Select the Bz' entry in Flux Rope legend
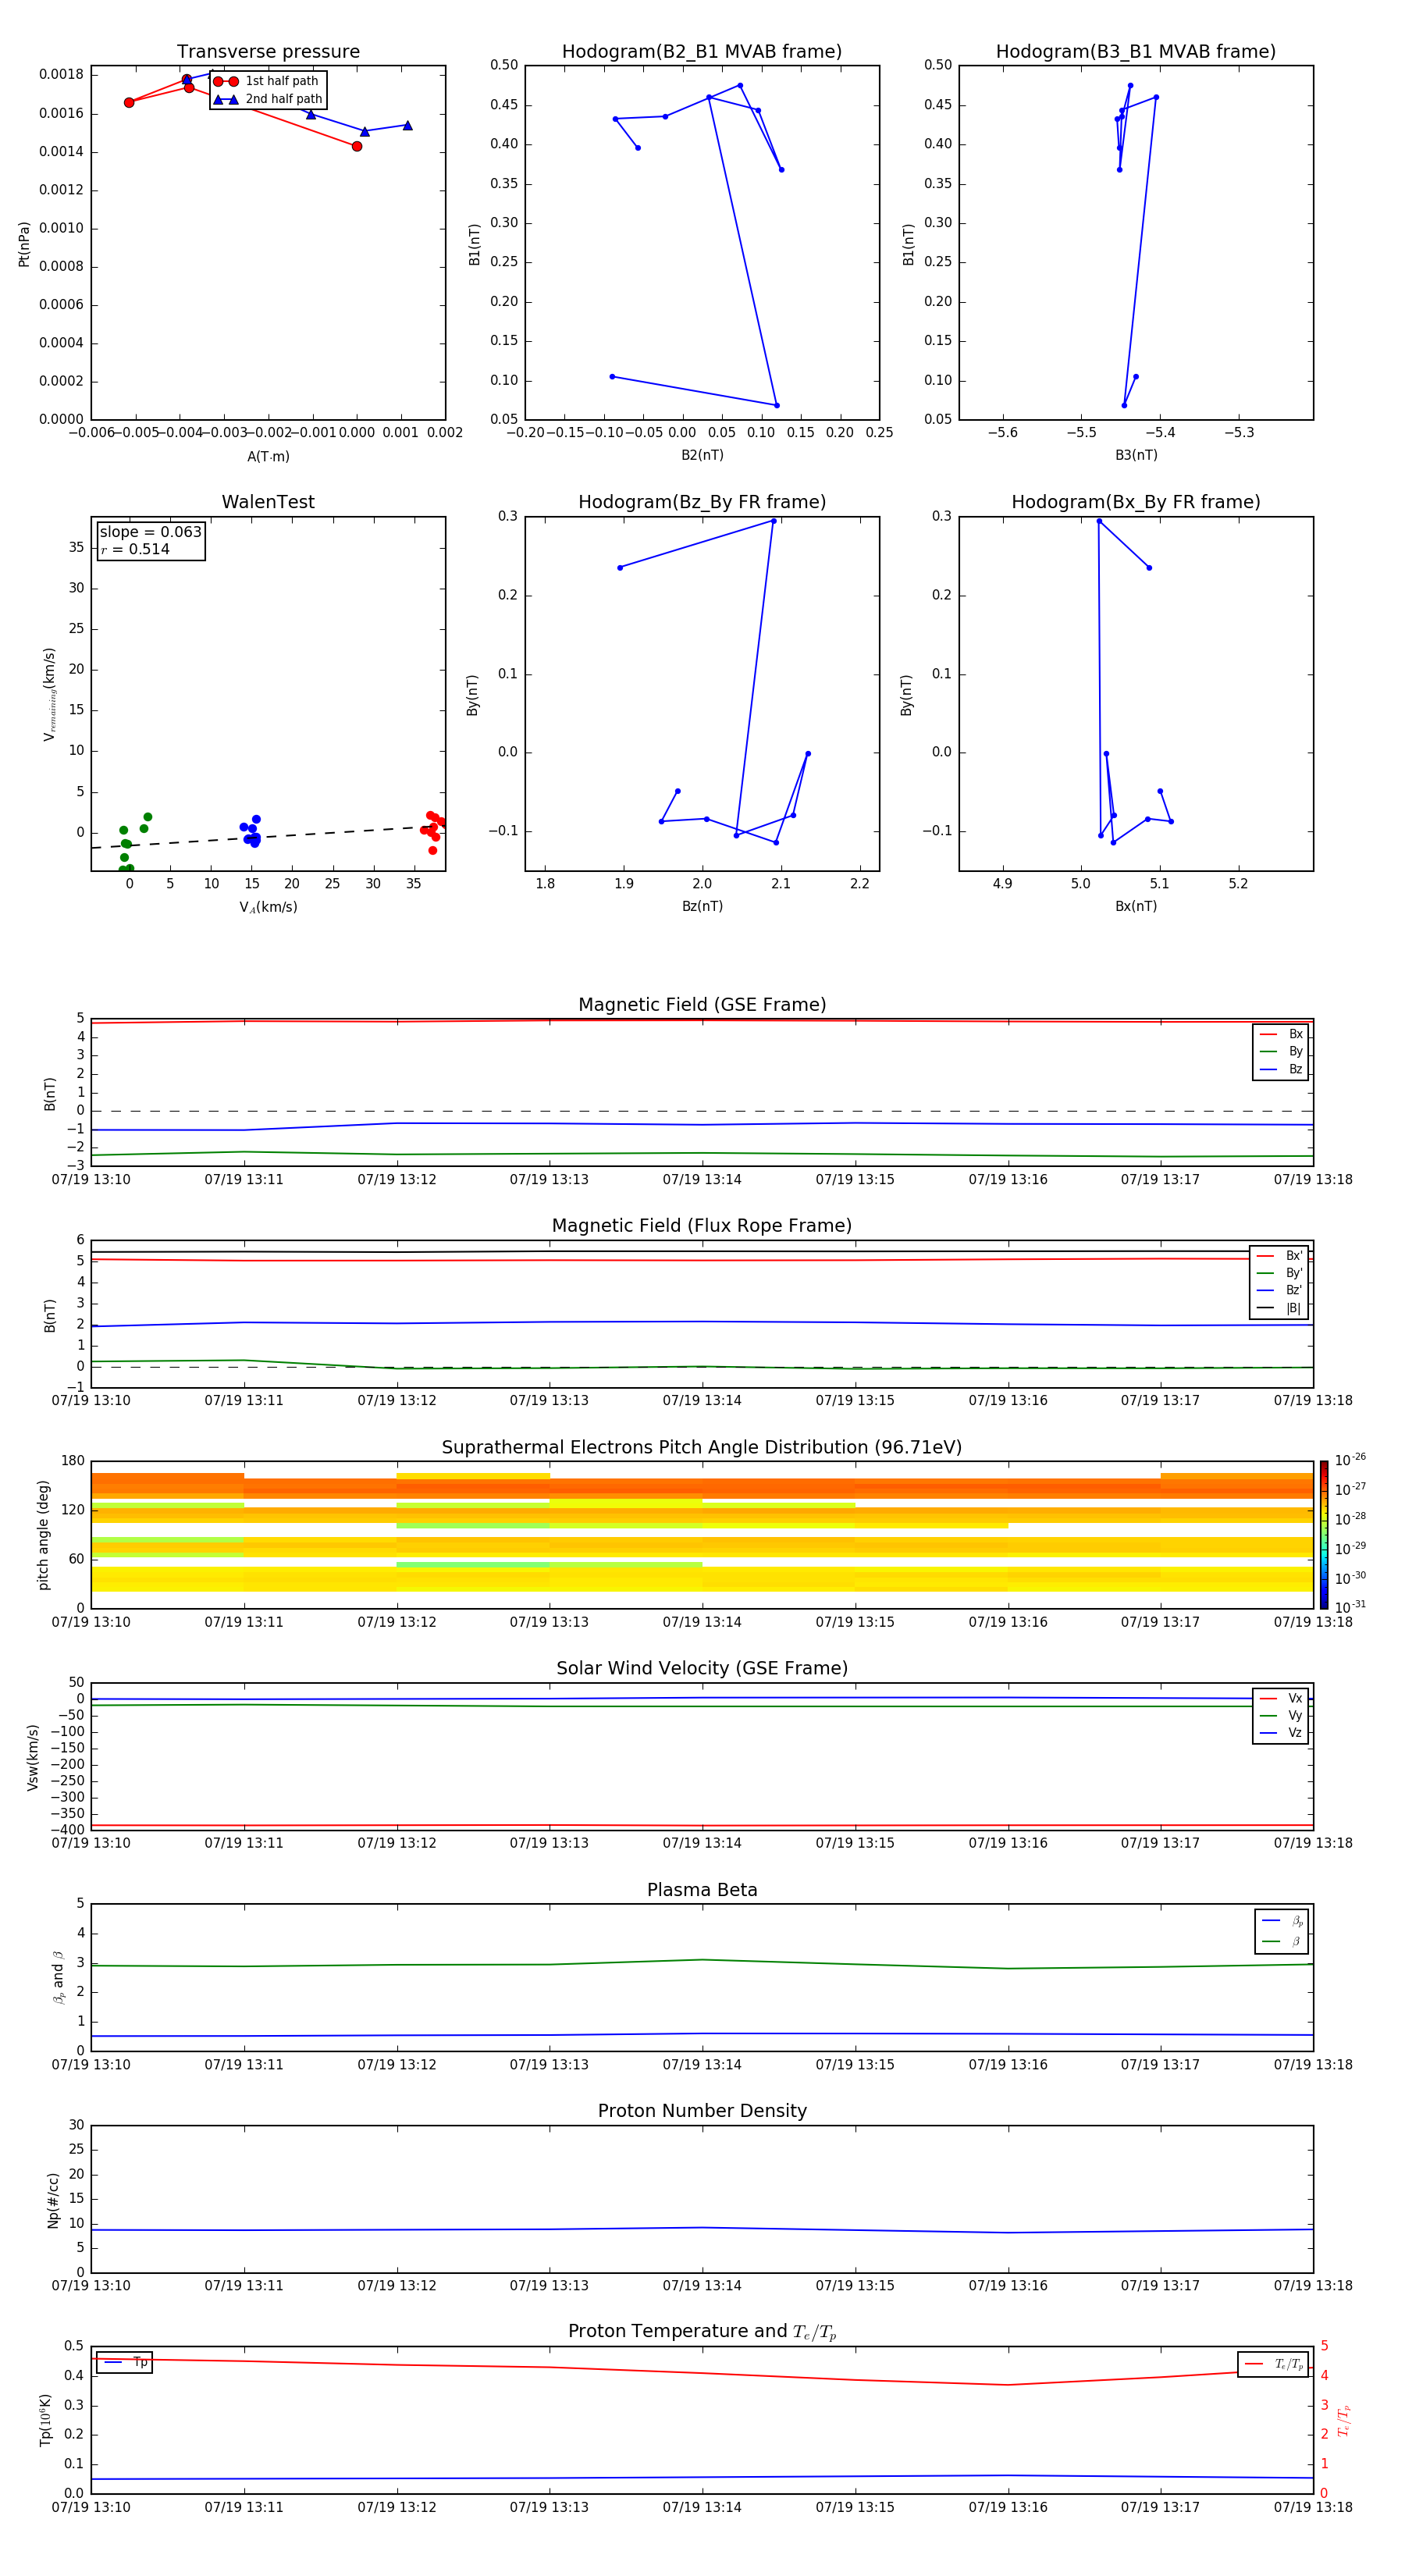The image size is (1405, 2576). coord(1279,1290)
